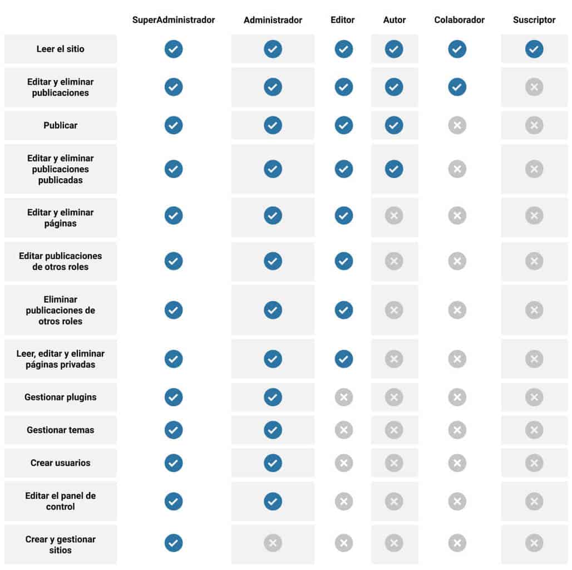Click the Administrador X icon for Crear y gestionar sitios

click(273, 543)
